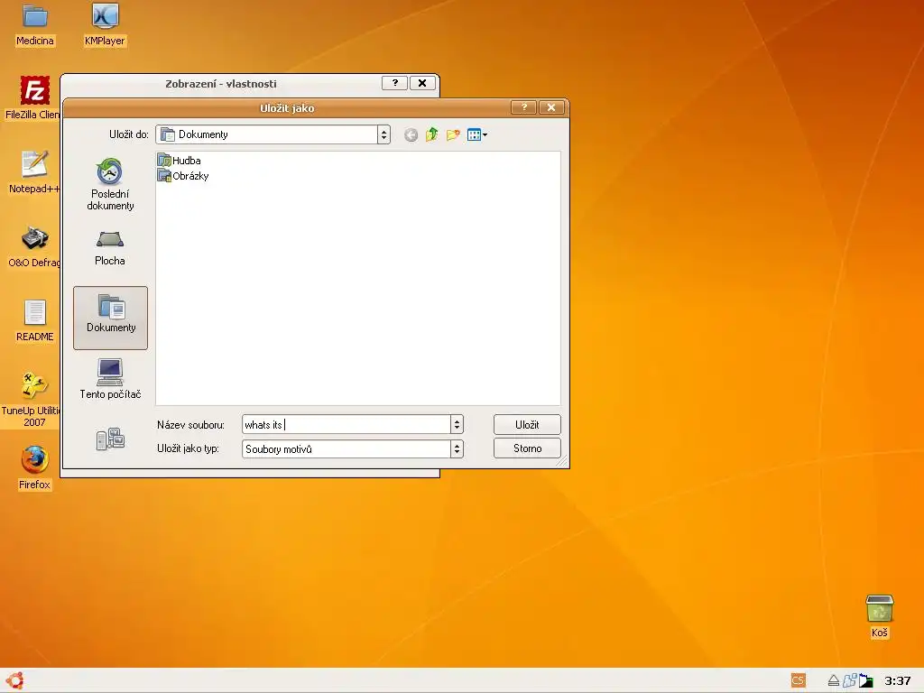Open the start menu logo button
Image resolution: width=924 pixels, height=693 pixels.
pos(14,680)
